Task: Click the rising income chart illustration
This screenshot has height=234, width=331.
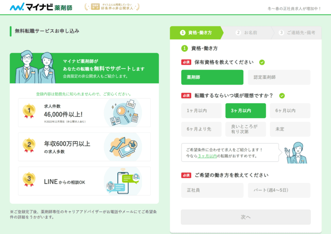Action: [x=122, y=147]
